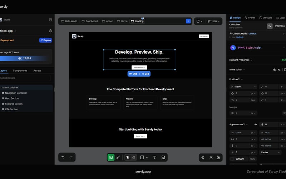
Task: Open the About page tab
Action: pos(107,21)
